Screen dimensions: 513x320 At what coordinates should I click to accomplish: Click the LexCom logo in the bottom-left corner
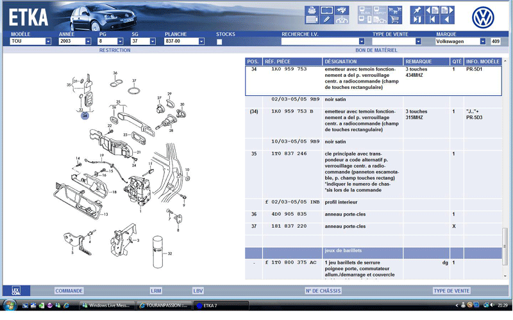[16, 291]
